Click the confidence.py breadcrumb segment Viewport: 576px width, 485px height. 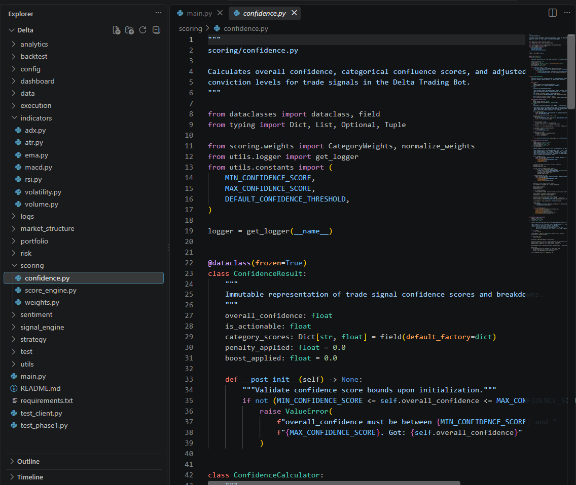[246, 29]
